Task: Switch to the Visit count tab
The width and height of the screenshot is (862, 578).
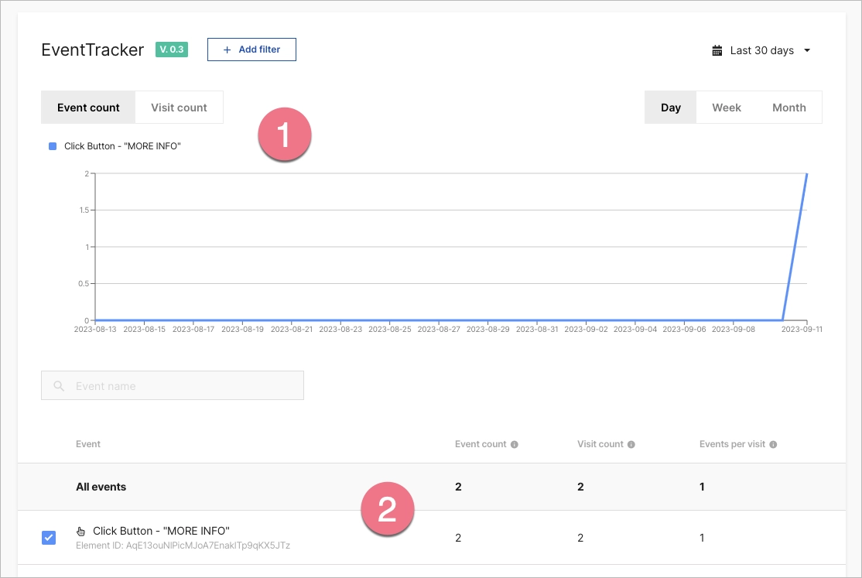Action: tap(179, 108)
